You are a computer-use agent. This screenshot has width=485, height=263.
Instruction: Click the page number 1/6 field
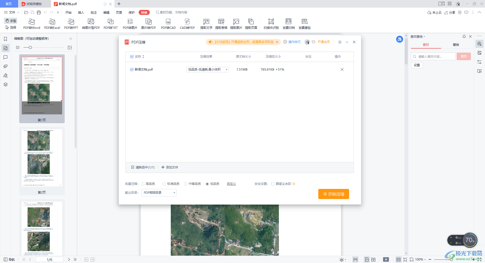50,259
